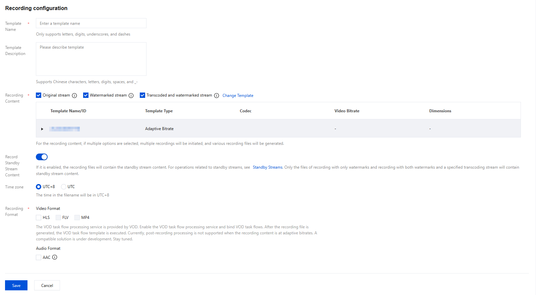This screenshot has height=295, width=536.
Task: Uncheck the Watermarked stream checkbox
Action: pyautogui.click(x=86, y=95)
